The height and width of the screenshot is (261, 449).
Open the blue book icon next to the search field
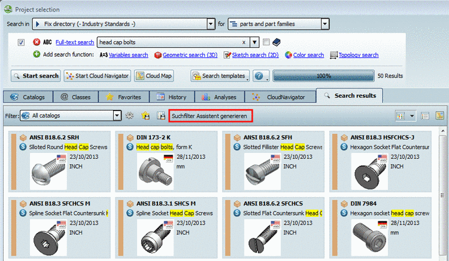pos(277,42)
